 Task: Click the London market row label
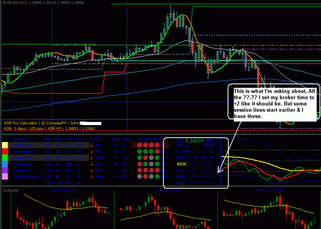coord(20,170)
